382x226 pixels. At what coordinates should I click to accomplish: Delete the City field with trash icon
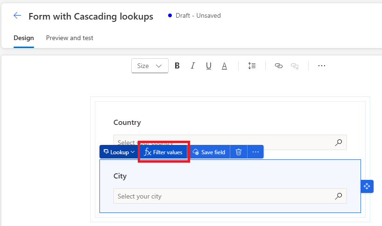pos(239,152)
